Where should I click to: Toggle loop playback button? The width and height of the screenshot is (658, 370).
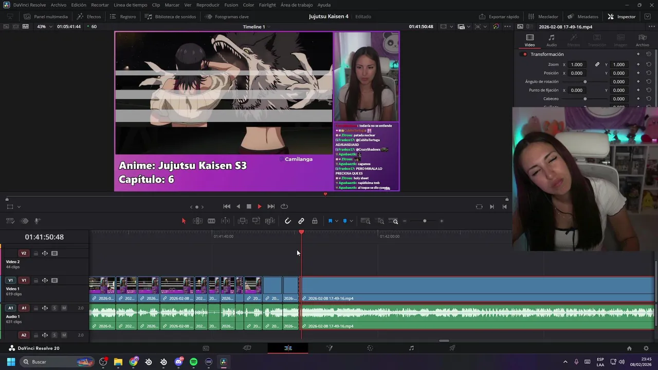click(x=284, y=207)
